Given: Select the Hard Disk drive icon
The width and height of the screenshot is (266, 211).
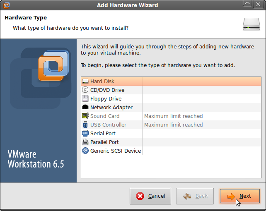Looking at the screenshot, I should click(85, 81).
